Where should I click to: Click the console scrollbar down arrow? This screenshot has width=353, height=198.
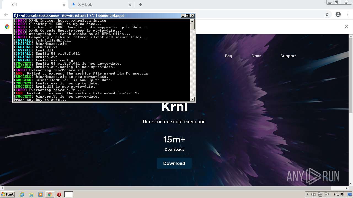tap(192, 99)
